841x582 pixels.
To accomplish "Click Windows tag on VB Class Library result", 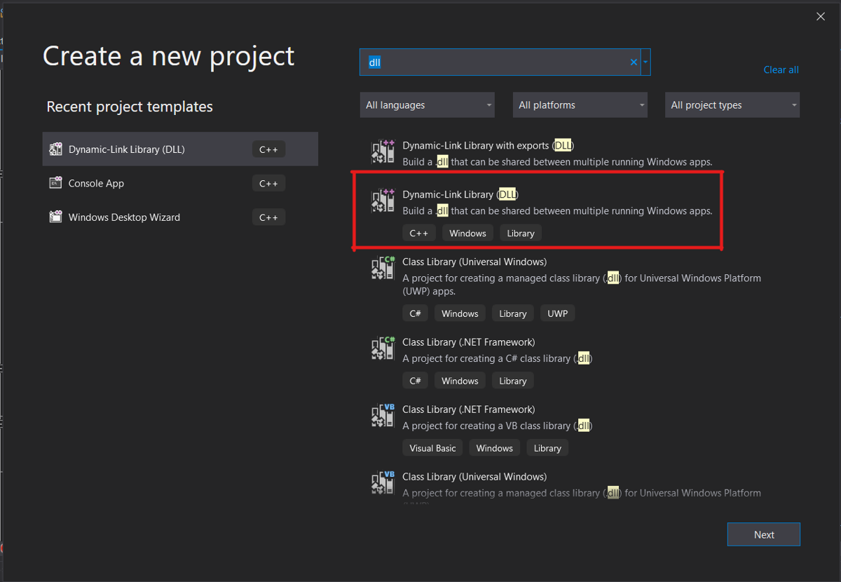I will click(x=495, y=448).
